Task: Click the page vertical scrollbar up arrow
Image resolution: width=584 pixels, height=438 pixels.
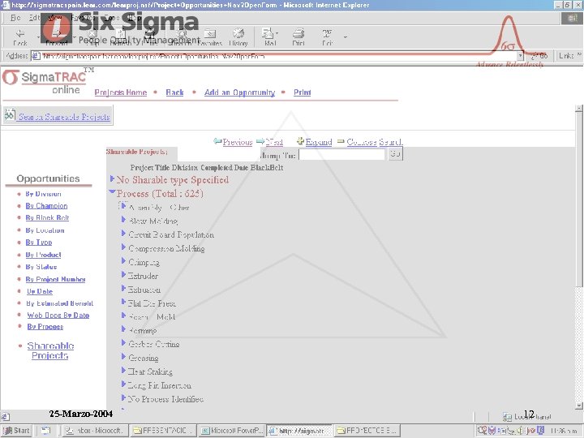Action: coord(578,109)
